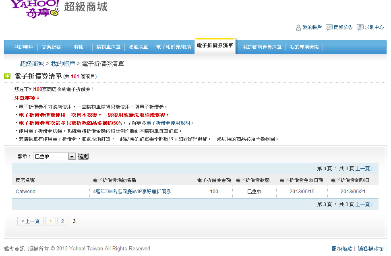This screenshot has width=391, height=256.
Task: Go to page 2 in pagination
Action: coord(62,221)
